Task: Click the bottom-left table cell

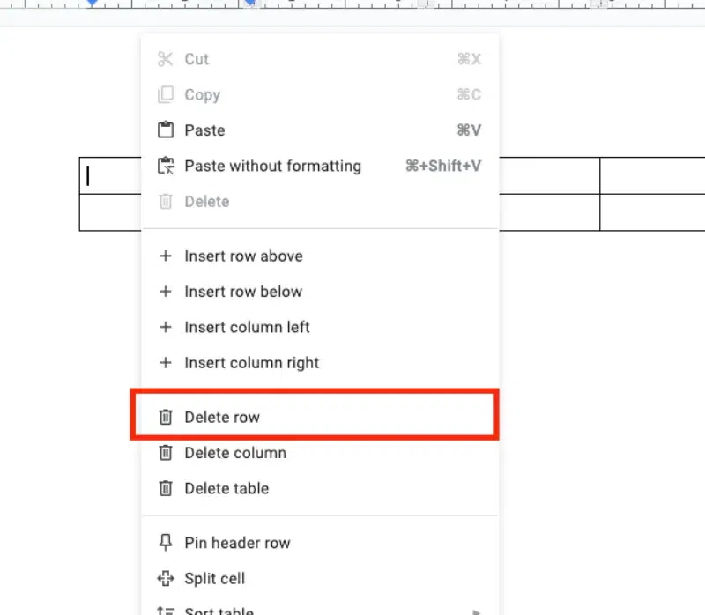Action: [x=110, y=212]
